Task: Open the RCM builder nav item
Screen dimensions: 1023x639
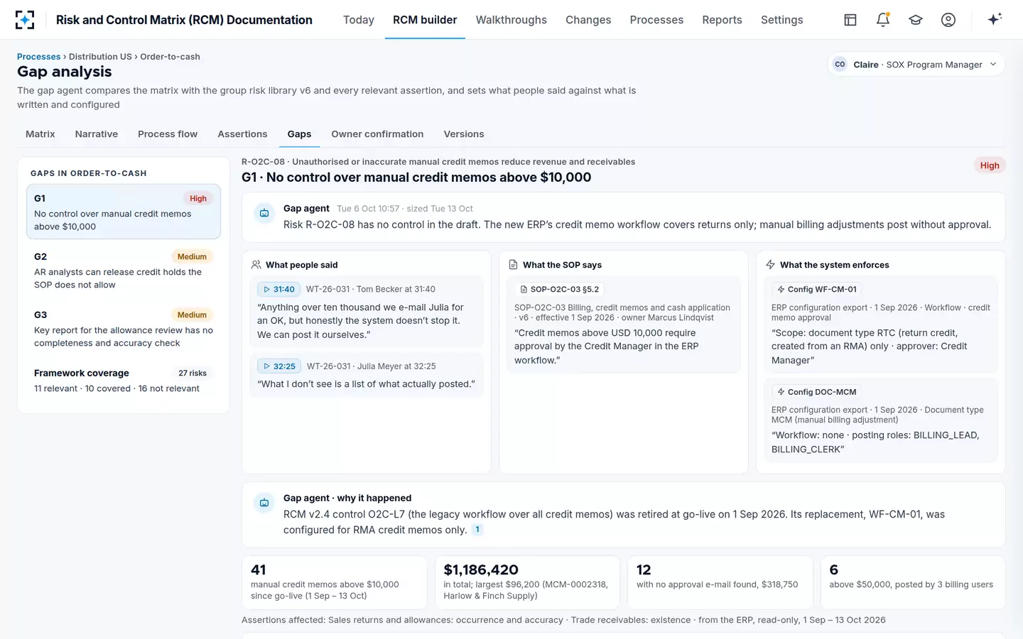Action: [x=425, y=20]
